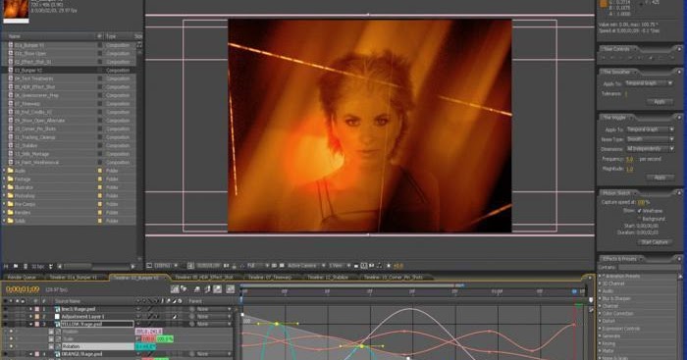Click the Start Capture button
687x360 pixels.
click(x=655, y=242)
